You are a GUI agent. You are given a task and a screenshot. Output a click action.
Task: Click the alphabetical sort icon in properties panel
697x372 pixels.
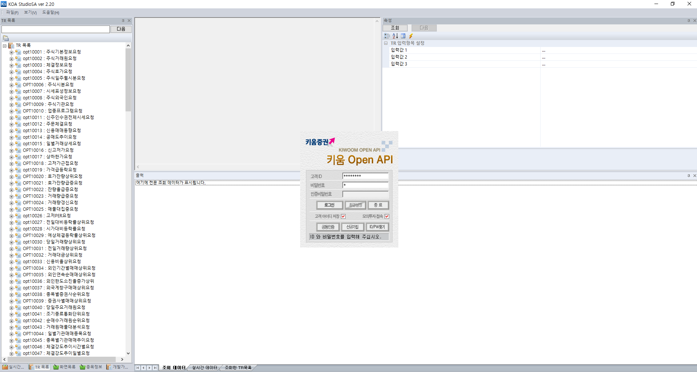[395, 36]
